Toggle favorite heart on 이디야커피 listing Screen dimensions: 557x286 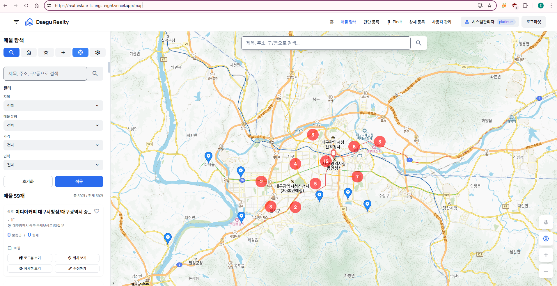pyautogui.click(x=97, y=211)
